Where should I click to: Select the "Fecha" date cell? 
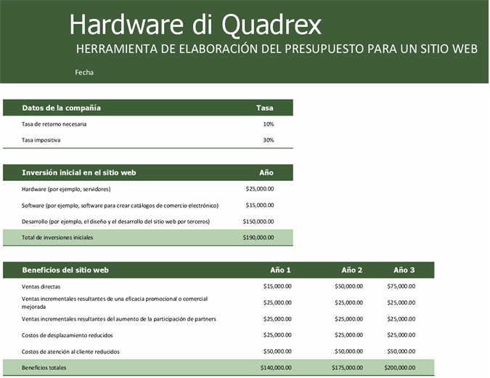coord(84,73)
